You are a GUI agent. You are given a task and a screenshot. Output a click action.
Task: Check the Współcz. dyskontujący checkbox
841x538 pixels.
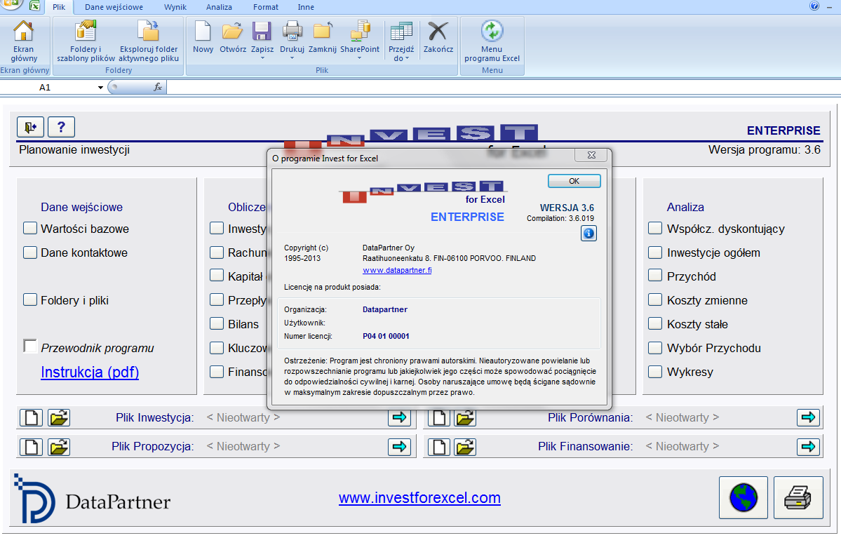click(655, 229)
